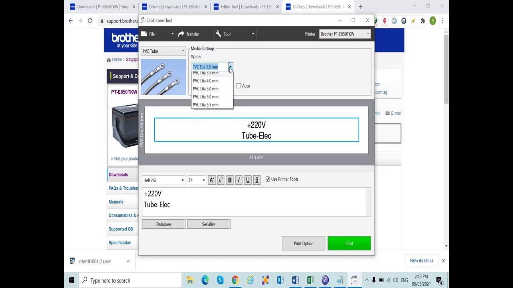Open Google Chrome from taskbar

tap(235, 280)
